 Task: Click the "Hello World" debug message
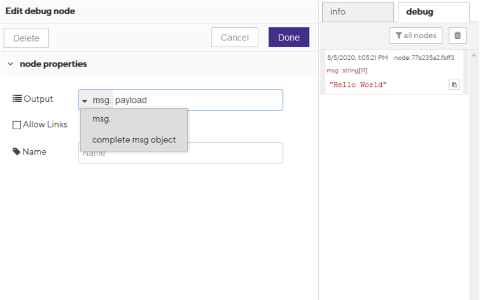358,85
